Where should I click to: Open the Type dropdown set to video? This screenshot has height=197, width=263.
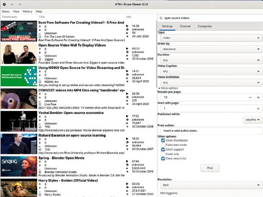tap(210, 38)
